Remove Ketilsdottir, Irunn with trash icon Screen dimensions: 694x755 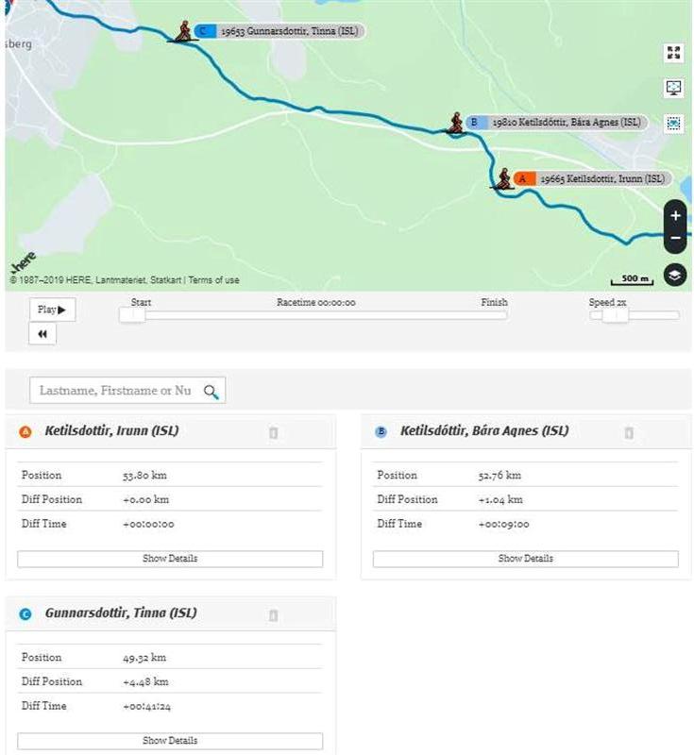pos(273,432)
